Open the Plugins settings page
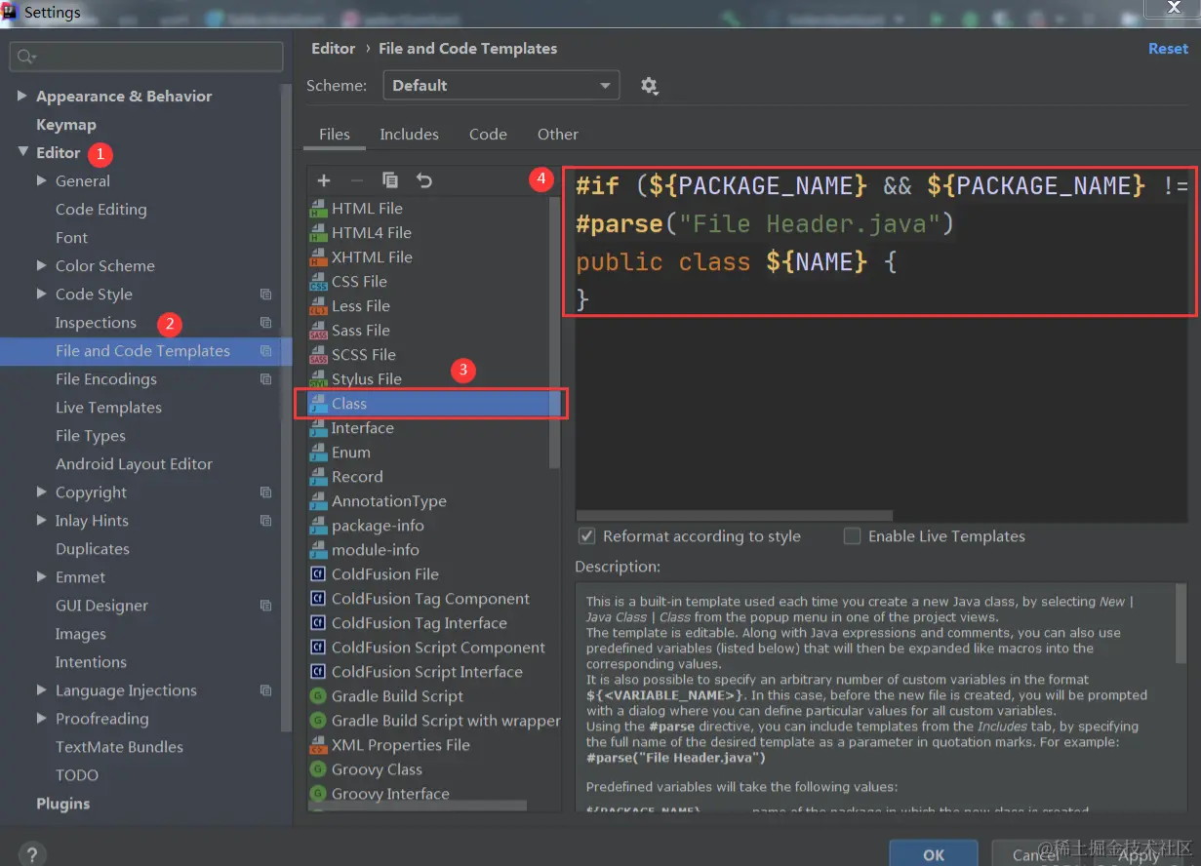 click(63, 804)
